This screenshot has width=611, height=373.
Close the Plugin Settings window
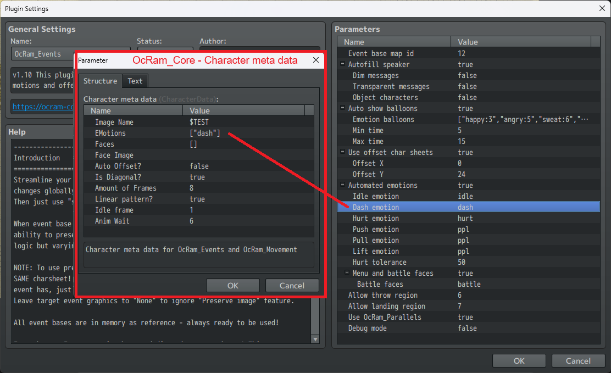click(x=602, y=8)
